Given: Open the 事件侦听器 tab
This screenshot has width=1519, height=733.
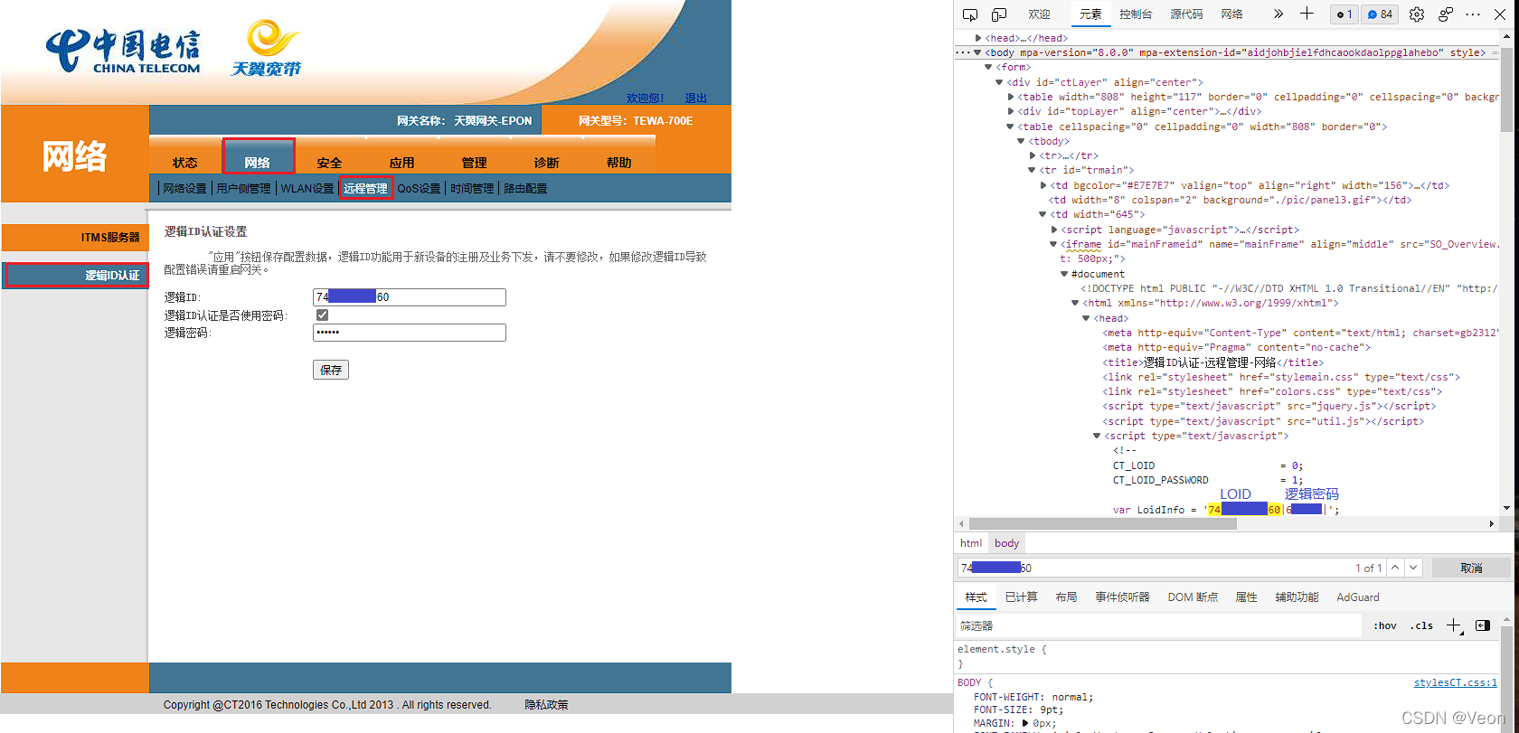Looking at the screenshot, I should point(1122,597).
